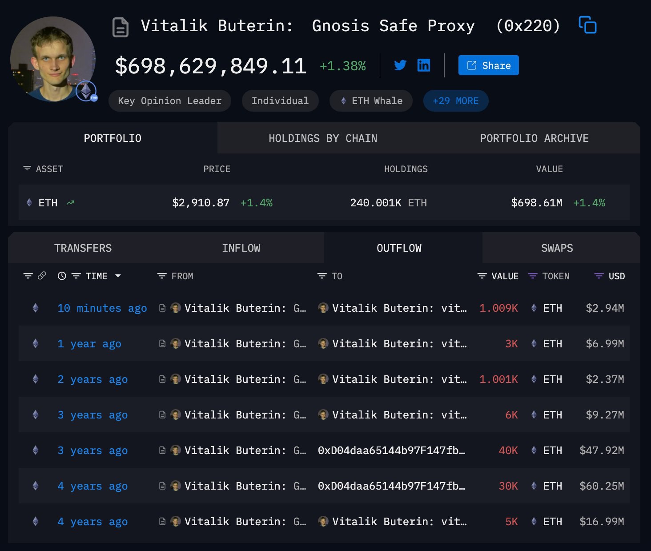Image resolution: width=651 pixels, height=551 pixels.
Task: Switch to the TRANSFERS tab
Action: 83,248
